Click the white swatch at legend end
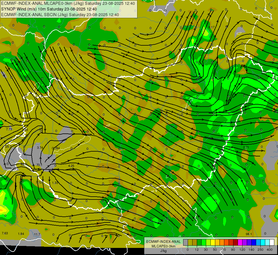The height and width of the screenshot is (255, 278). [x=272, y=243]
